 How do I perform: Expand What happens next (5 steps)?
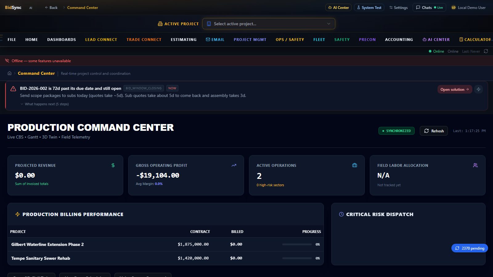click(44, 104)
